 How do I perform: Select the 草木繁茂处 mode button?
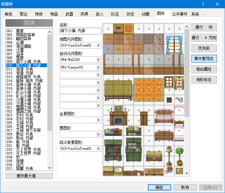204,59
